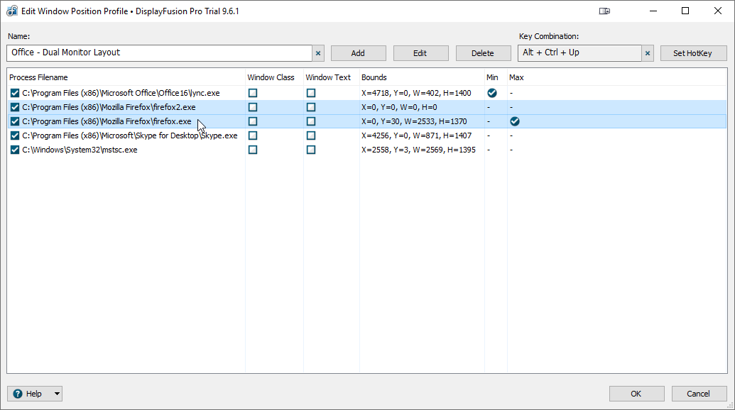Click the monitor icon in title bar
The width and height of the screenshot is (735, 410).
click(605, 11)
